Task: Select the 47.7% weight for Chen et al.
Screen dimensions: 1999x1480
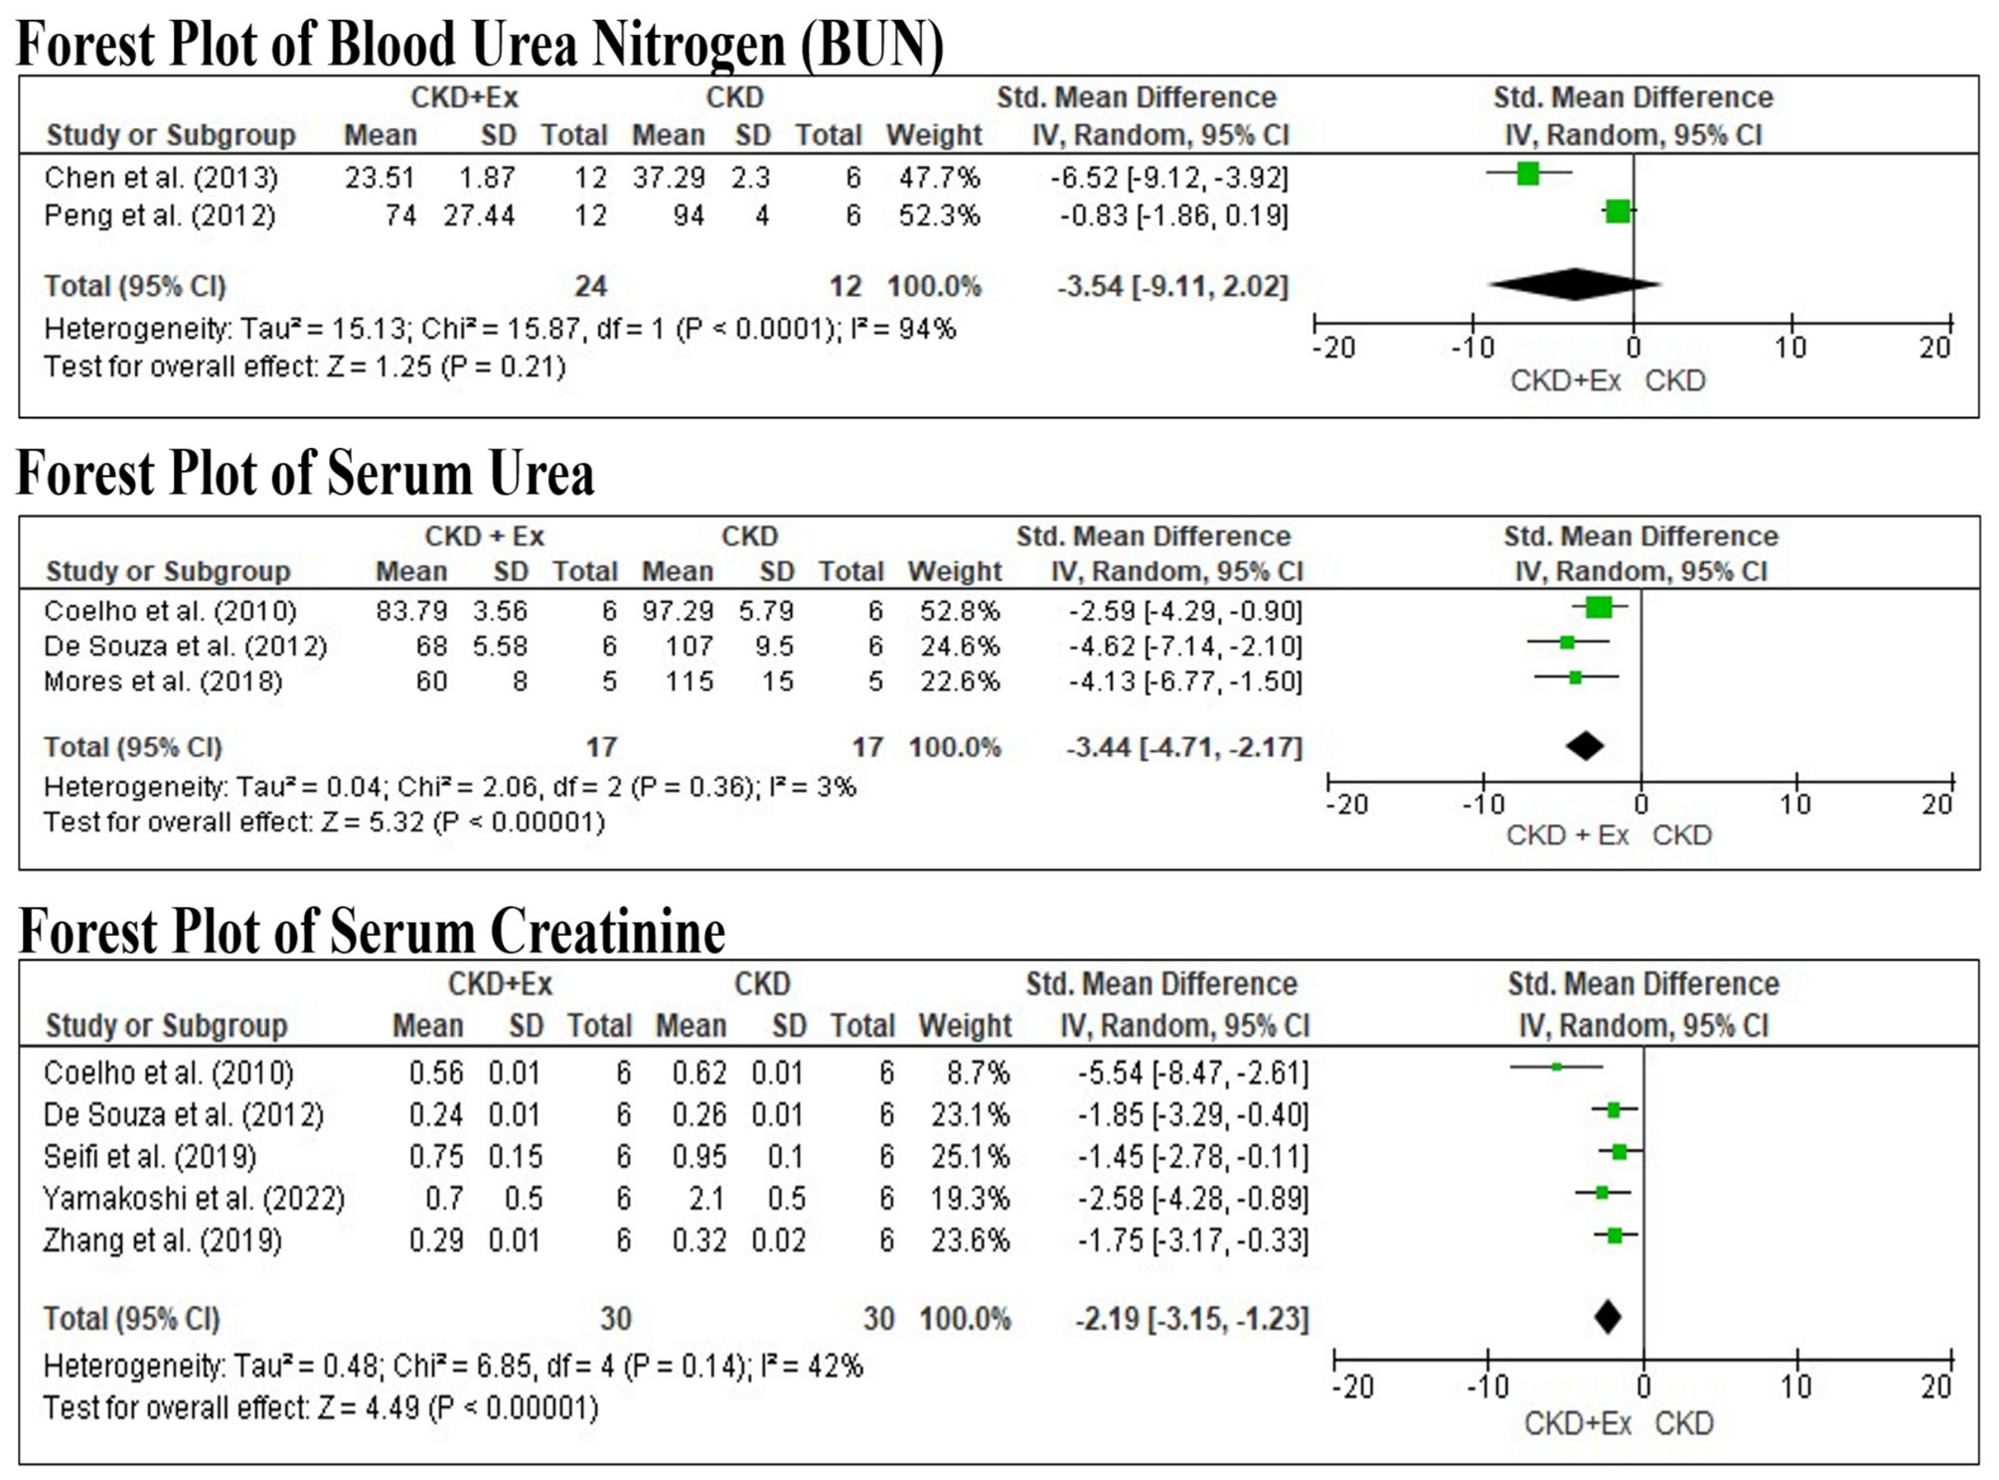Action: pyautogui.click(x=939, y=178)
